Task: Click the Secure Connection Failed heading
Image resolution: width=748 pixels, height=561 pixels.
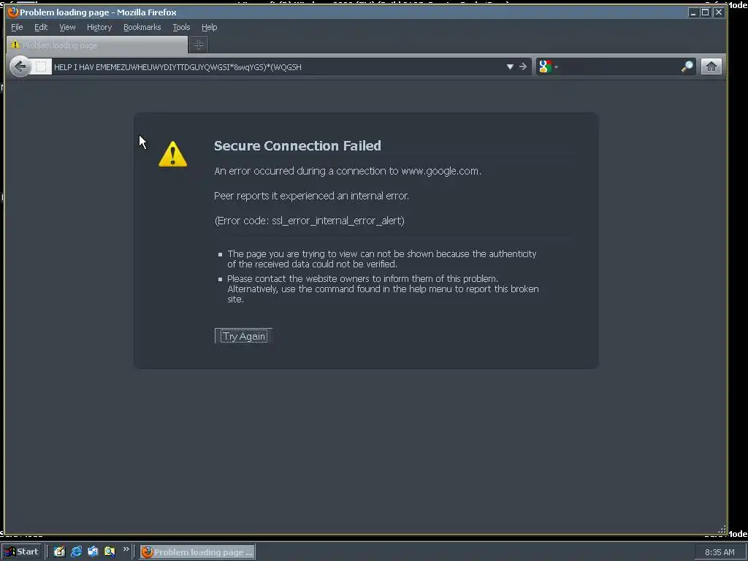Action: click(x=297, y=145)
